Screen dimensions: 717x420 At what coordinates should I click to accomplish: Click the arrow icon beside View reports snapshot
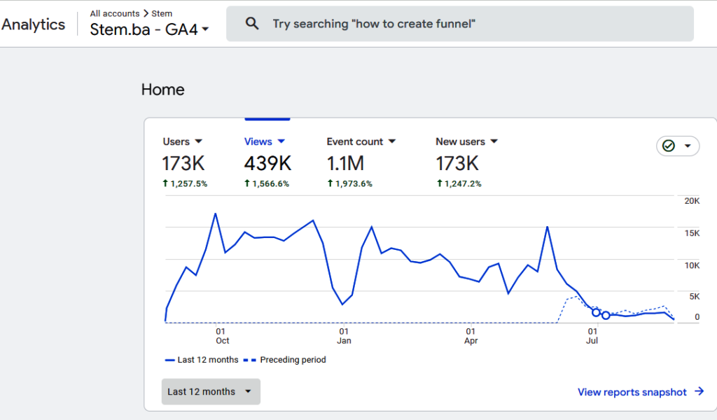click(x=699, y=392)
